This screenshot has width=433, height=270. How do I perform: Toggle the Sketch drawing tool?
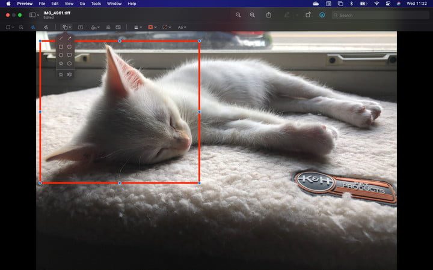(x=32, y=27)
